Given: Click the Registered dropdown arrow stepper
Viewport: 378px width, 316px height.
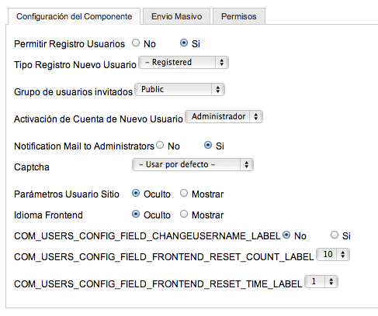Looking at the screenshot, I should pyautogui.click(x=222, y=63).
